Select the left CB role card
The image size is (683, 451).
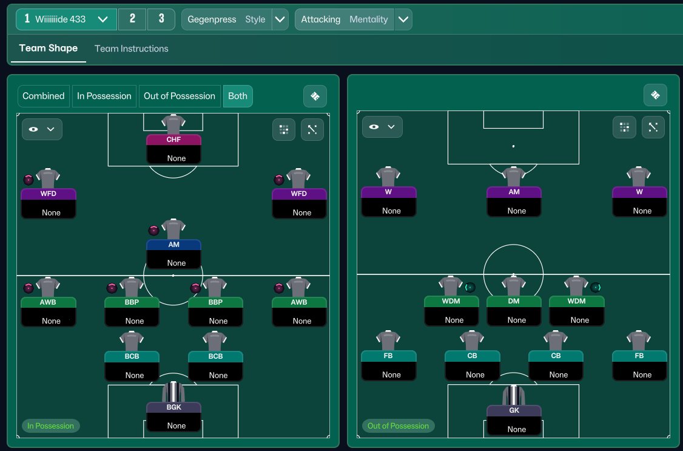472,365
